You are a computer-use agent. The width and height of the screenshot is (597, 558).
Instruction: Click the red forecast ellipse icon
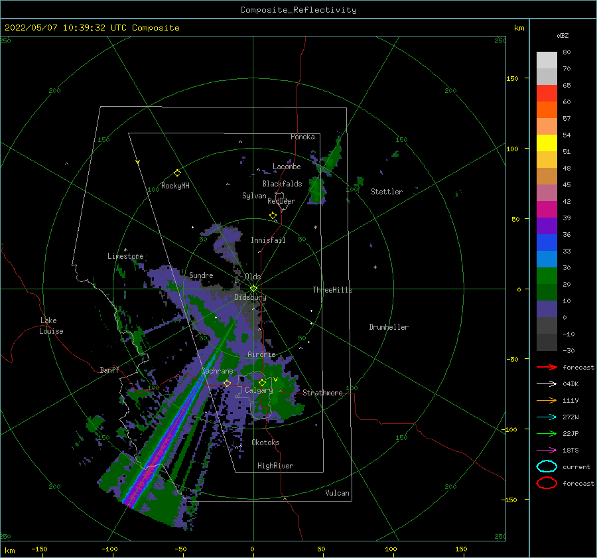click(547, 483)
